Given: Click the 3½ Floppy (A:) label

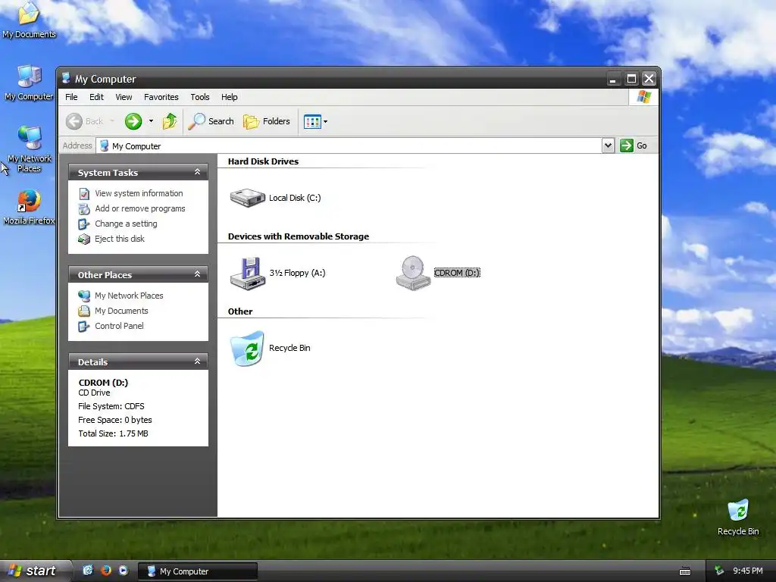Looking at the screenshot, I should click(297, 273).
